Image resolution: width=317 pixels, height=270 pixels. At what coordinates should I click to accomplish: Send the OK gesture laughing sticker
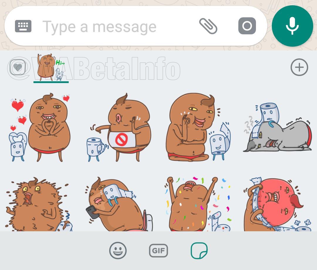pos(198,127)
